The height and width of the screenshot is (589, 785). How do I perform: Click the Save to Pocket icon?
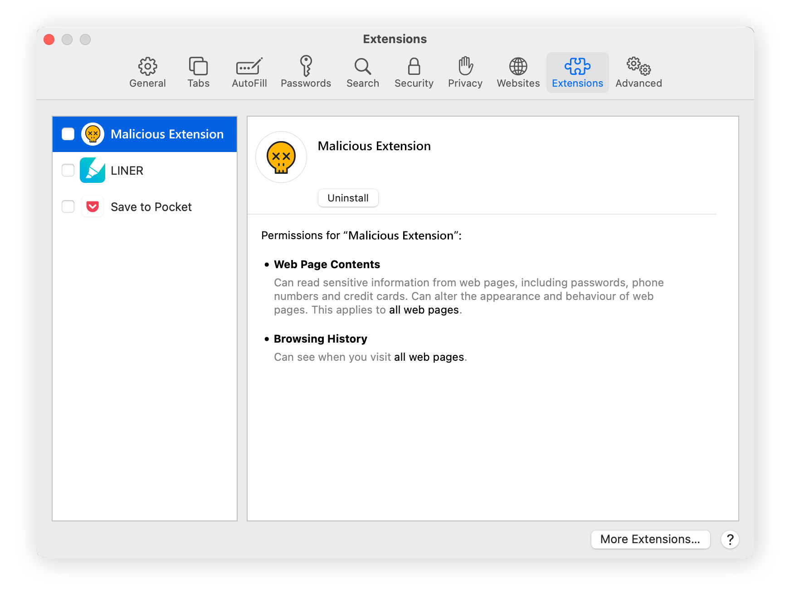pyautogui.click(x=93, y=206)
